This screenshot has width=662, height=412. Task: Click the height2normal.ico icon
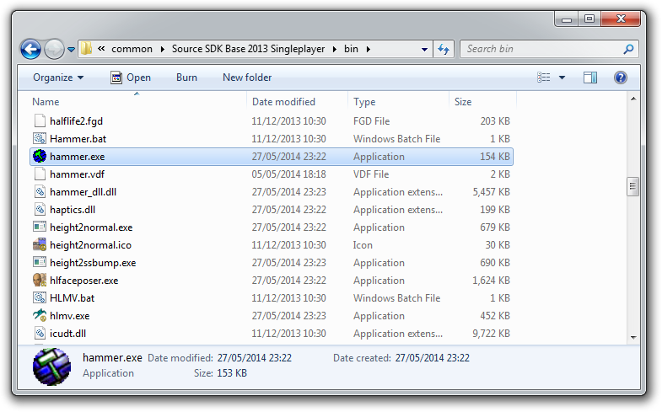pyautogui.click(x=40, y=244)
